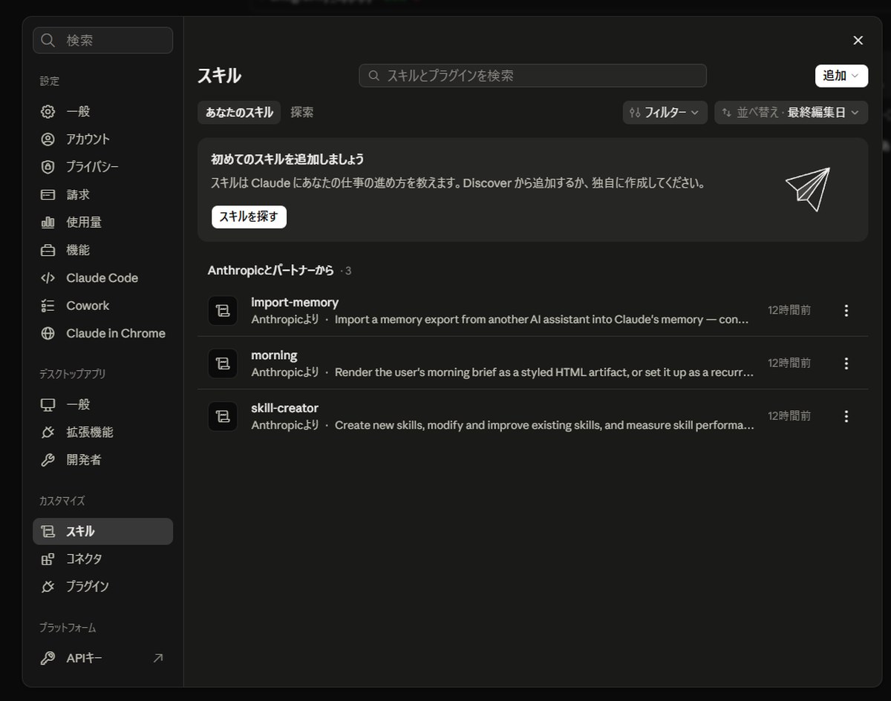This screenshot has width=891, height=701.
Task: Click the monitor icon for desktop app 一般
Action: coord(48,404)
